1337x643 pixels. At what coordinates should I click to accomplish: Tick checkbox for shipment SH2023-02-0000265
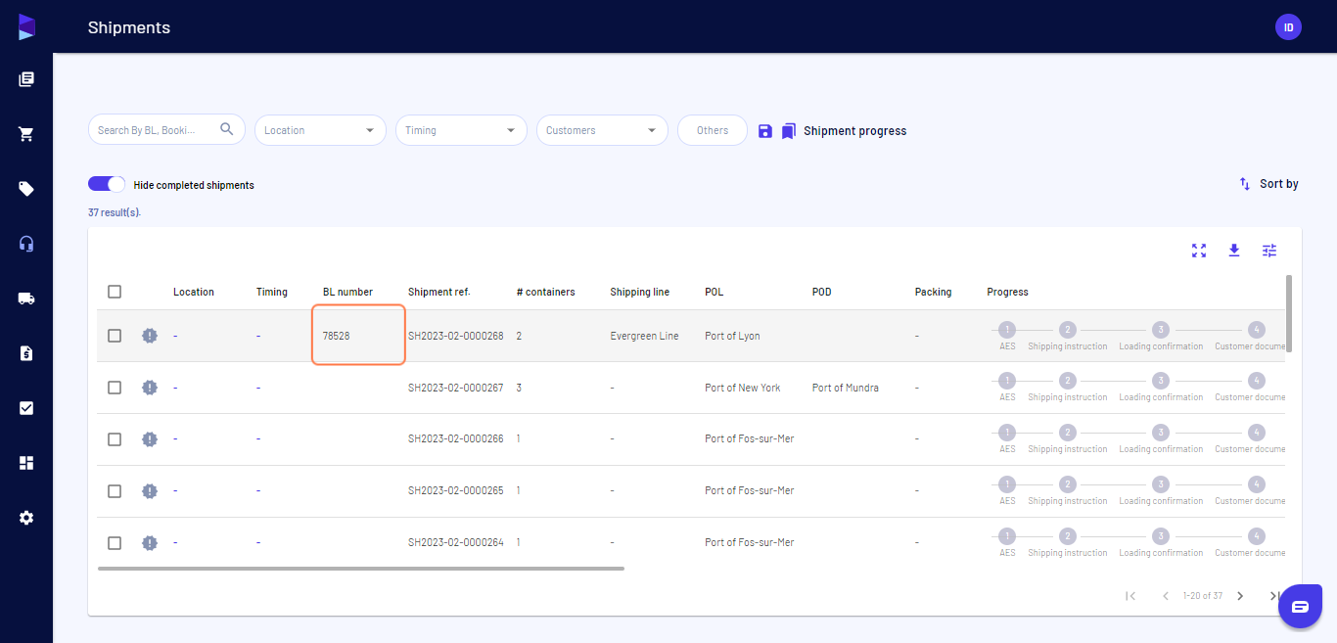click(115, 491)
